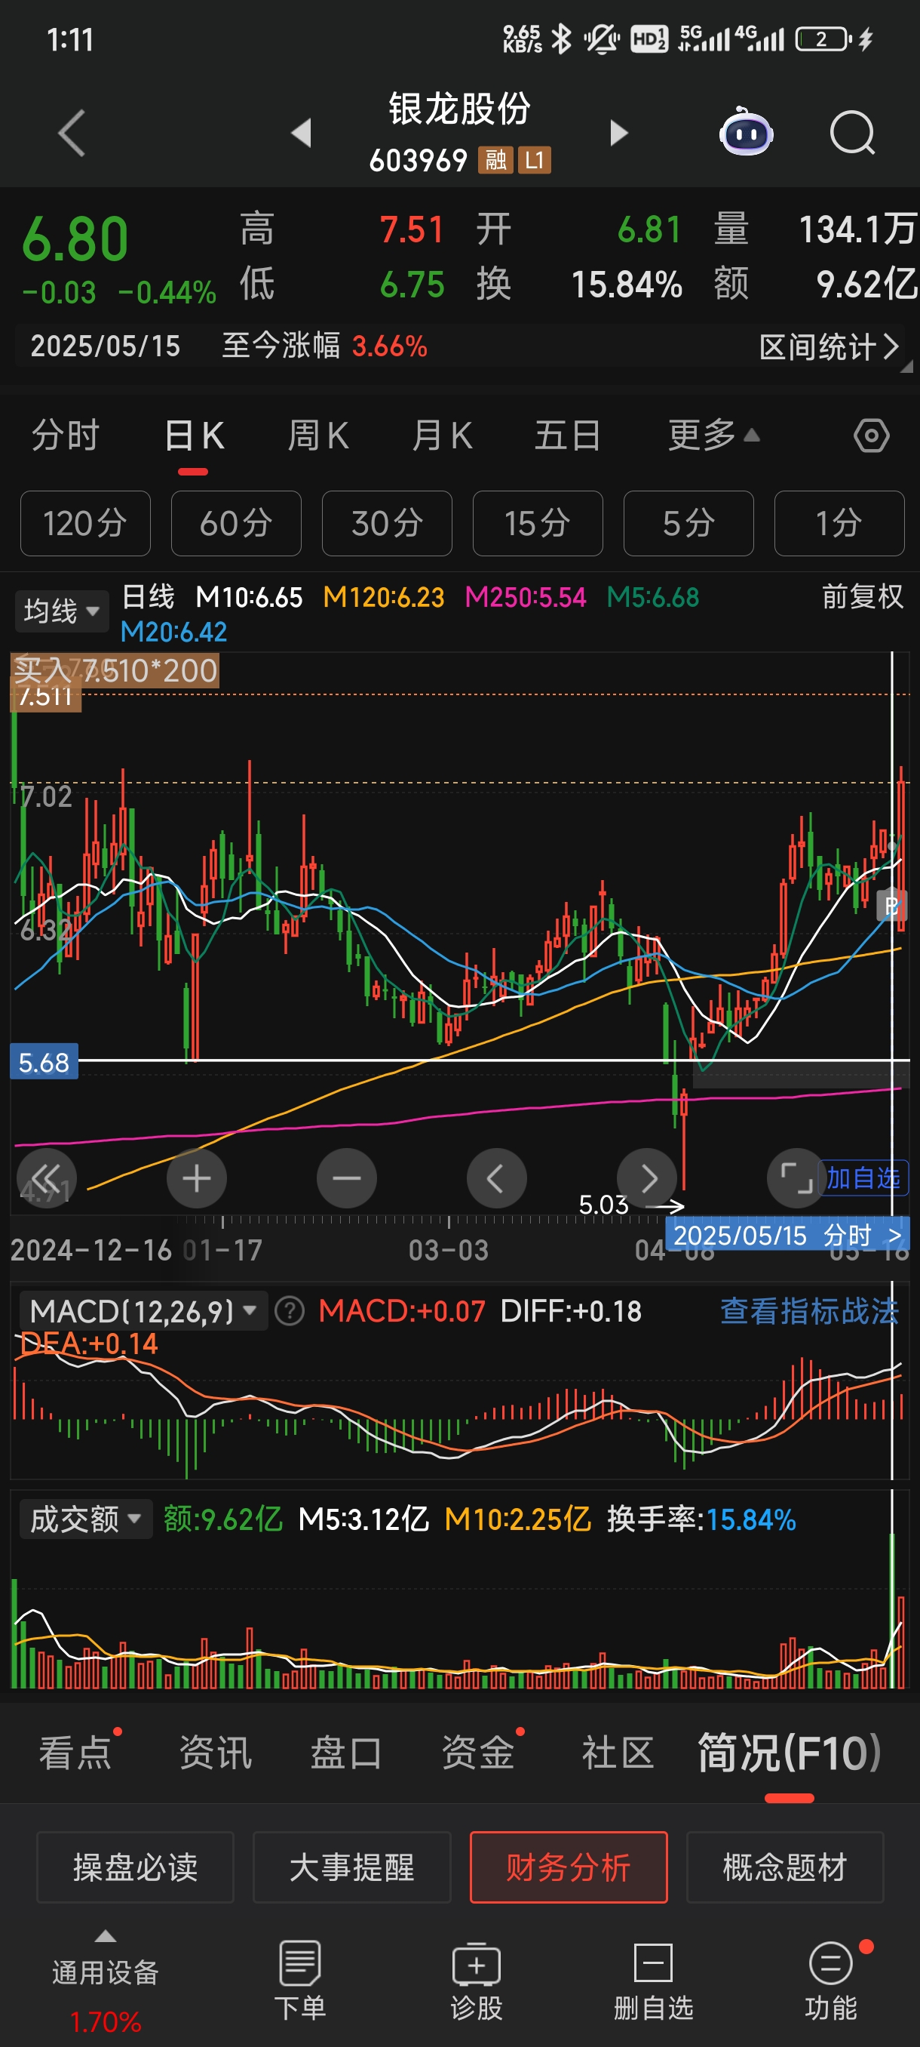This screenshot has width=920, height=2047.
Task: Open the robot assistant icon
Action: (745, 132)
